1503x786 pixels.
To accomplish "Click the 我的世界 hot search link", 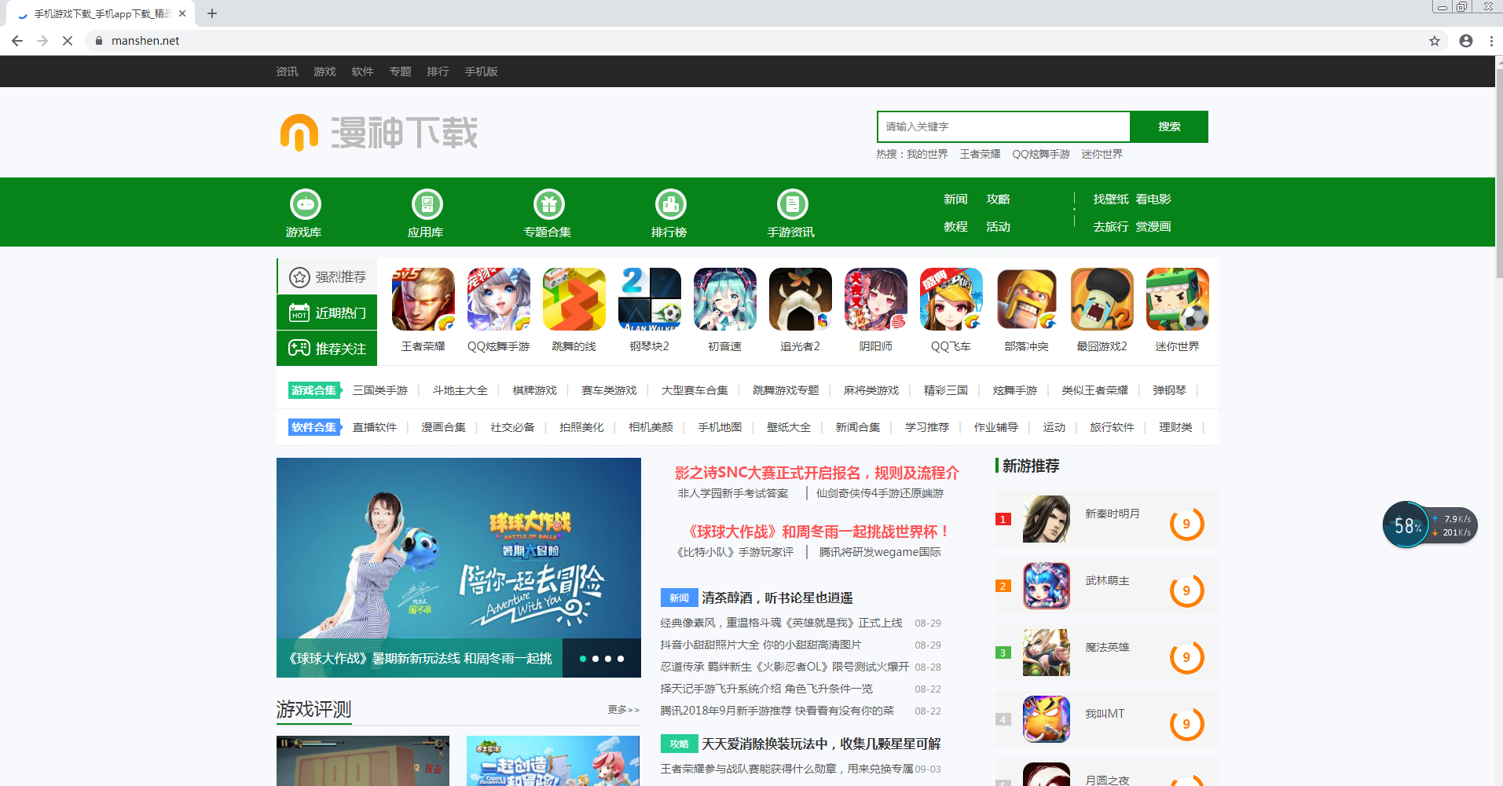I will [927, 154].
